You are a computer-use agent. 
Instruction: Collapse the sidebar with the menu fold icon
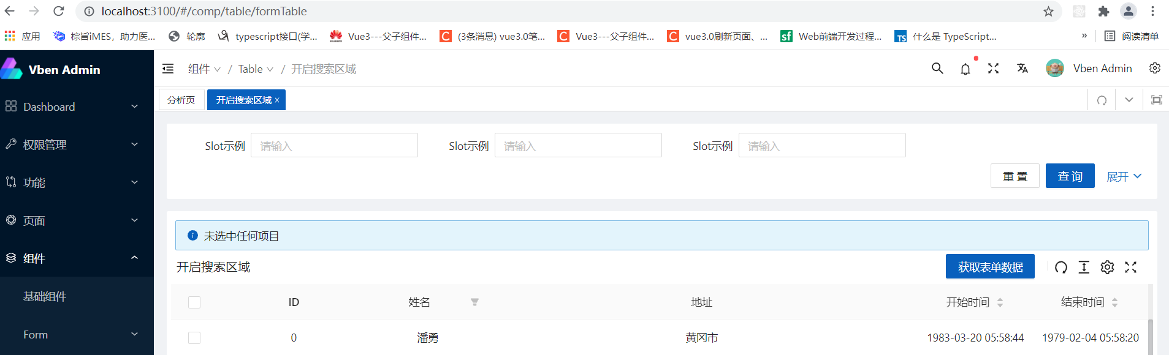pos(168,69)
